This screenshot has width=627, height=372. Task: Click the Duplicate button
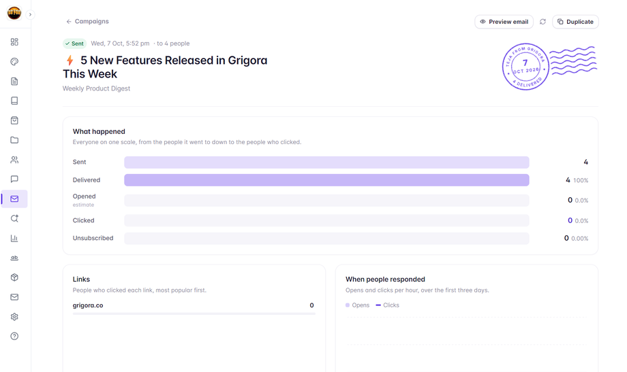(x=575, y=22)
